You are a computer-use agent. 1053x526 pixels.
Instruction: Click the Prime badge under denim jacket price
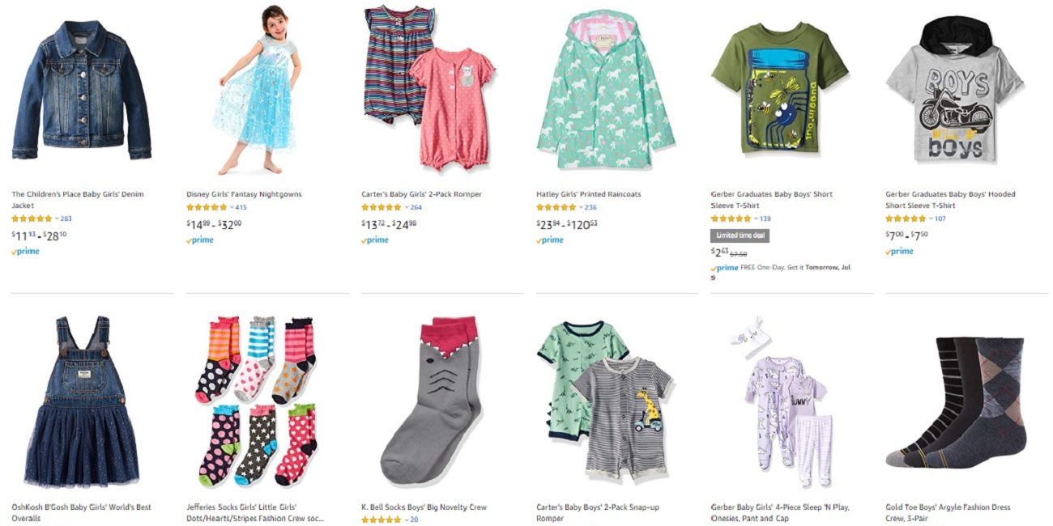point(25,252)
